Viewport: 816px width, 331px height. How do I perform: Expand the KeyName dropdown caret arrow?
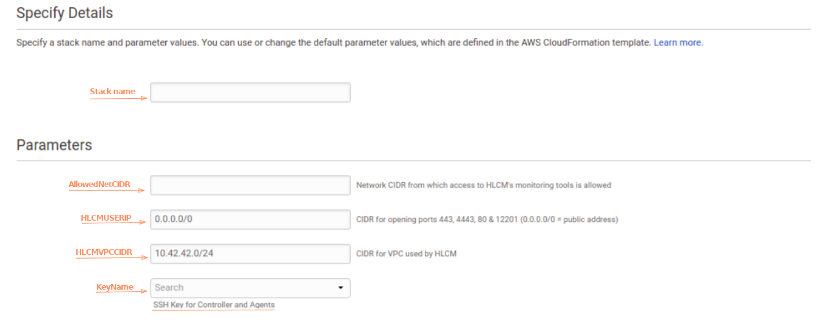[x=341, y=288]
